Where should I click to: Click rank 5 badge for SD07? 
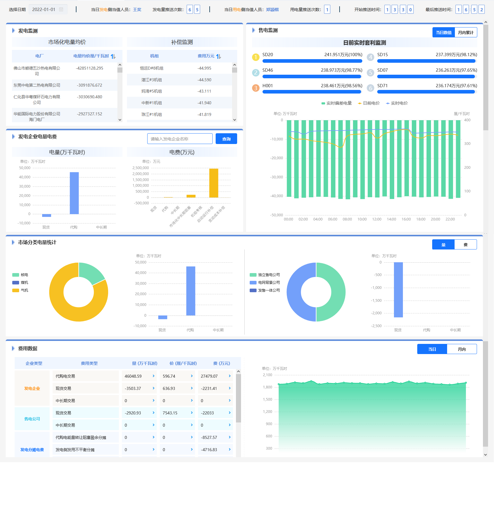coord(370,73)
